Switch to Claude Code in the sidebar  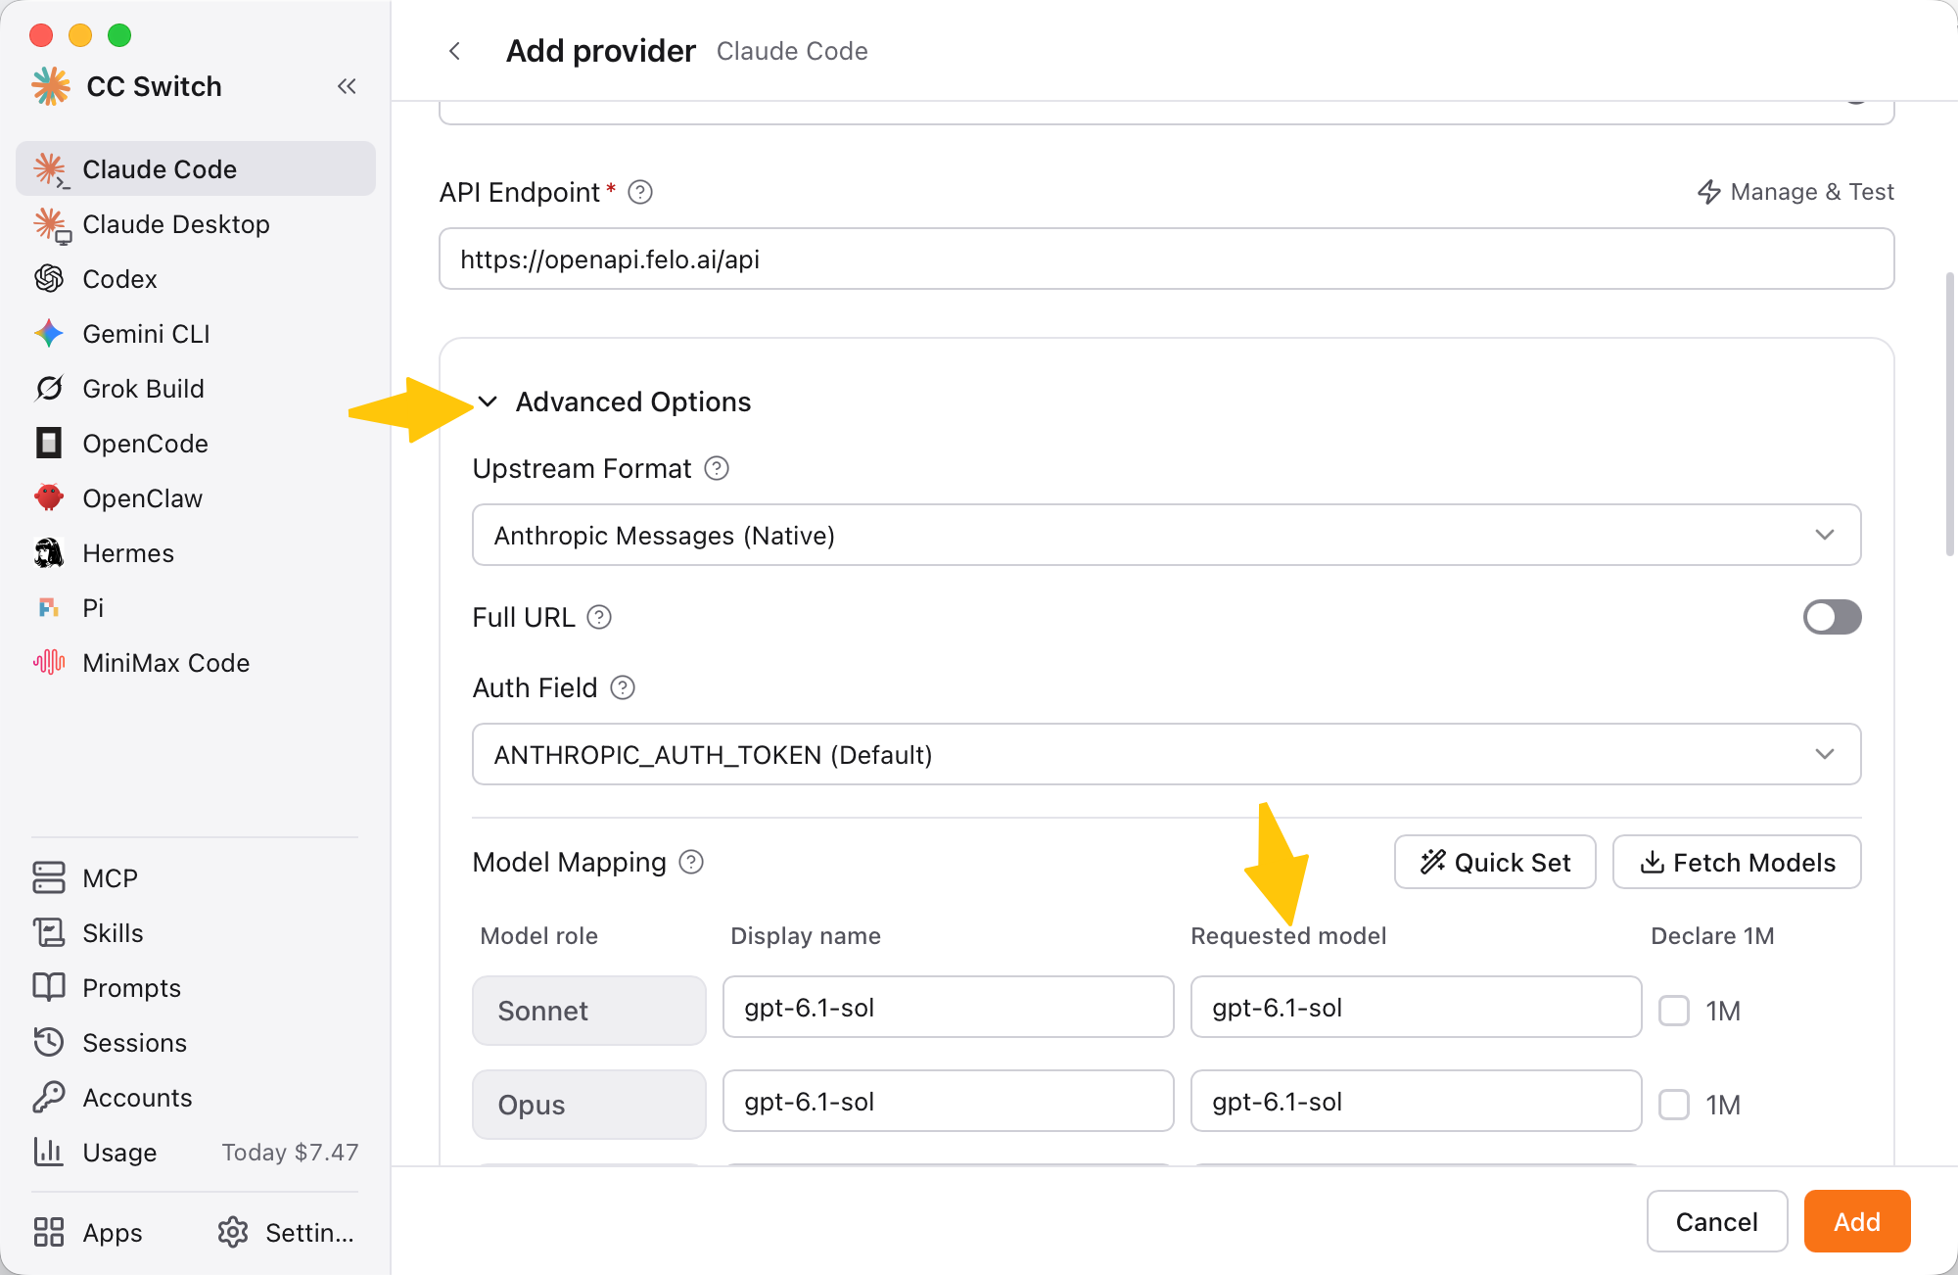[x=196, y=168]
